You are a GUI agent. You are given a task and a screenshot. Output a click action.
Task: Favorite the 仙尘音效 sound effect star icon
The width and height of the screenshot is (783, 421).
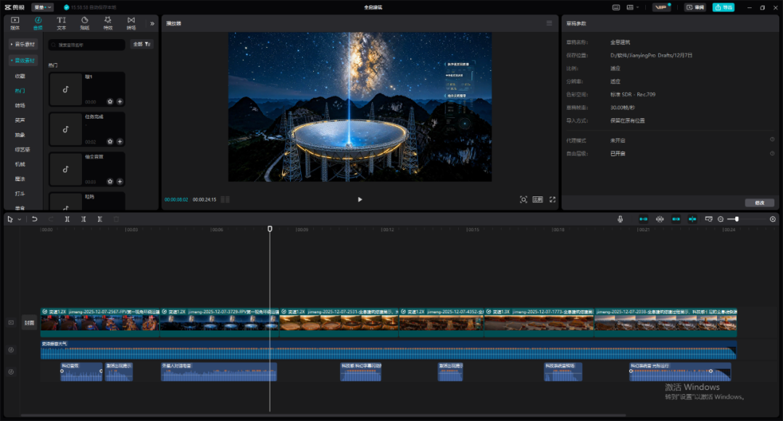(x=110, y=182)
